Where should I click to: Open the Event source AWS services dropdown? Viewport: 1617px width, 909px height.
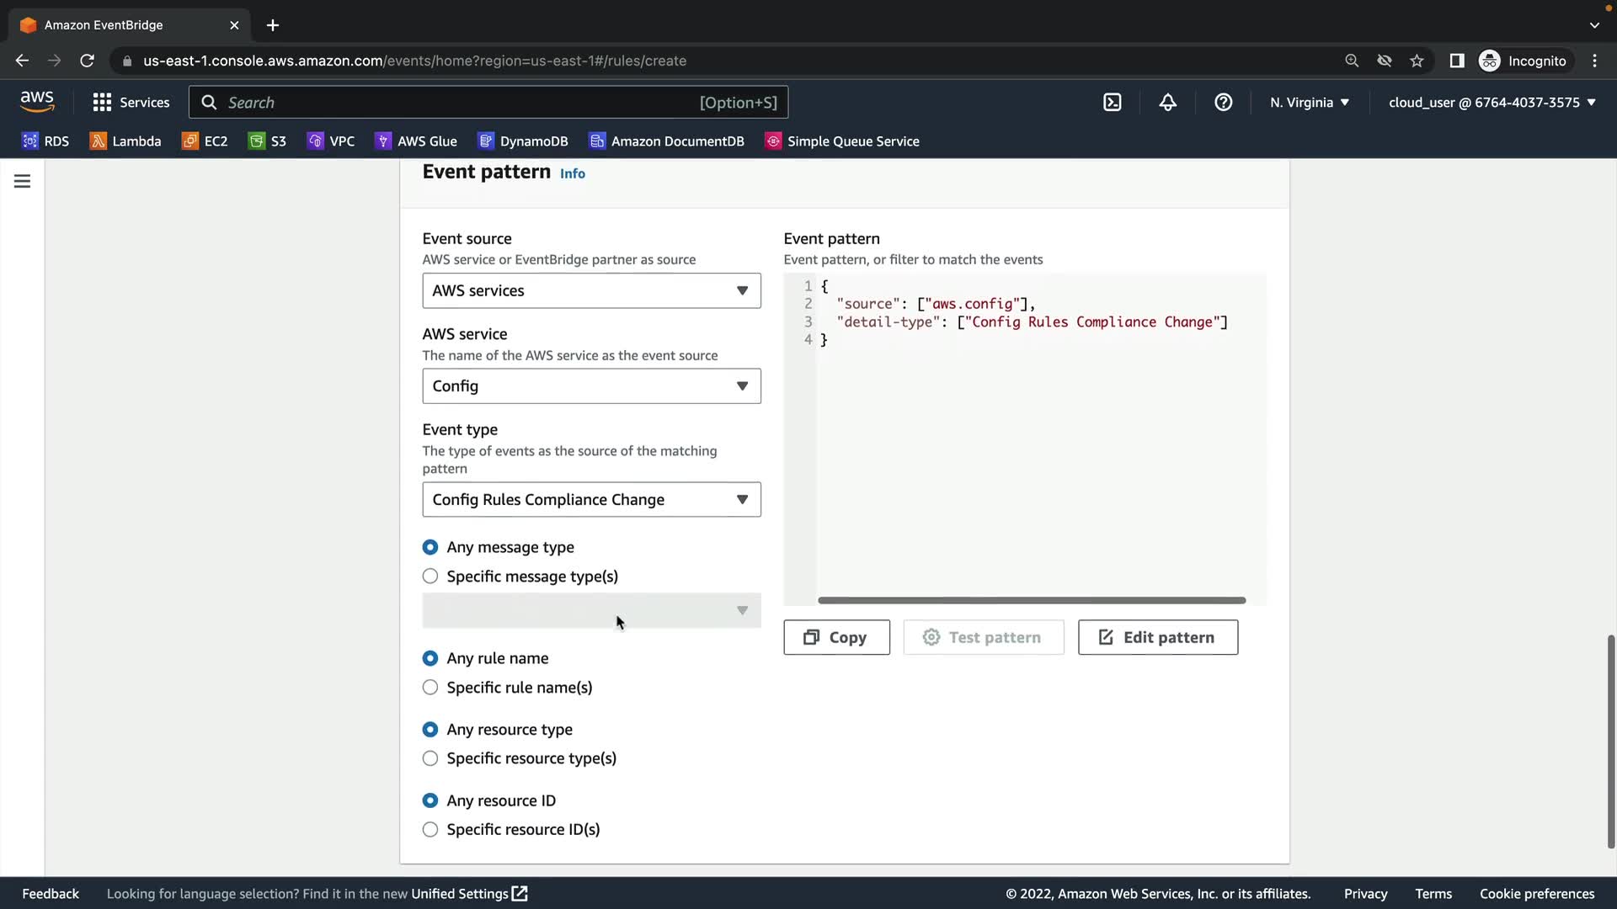pos(591,290)
